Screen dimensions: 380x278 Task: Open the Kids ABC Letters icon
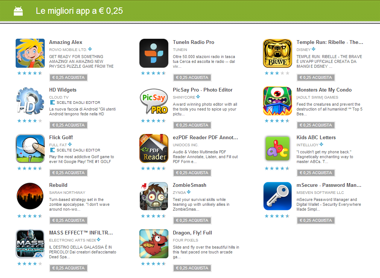pyautogui.click(x=278, y=148)
